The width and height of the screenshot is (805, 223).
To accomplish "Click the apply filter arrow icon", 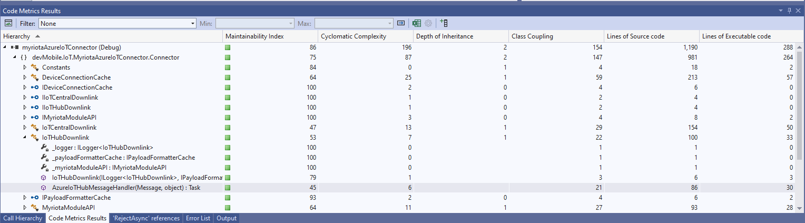I will point(401,23).
